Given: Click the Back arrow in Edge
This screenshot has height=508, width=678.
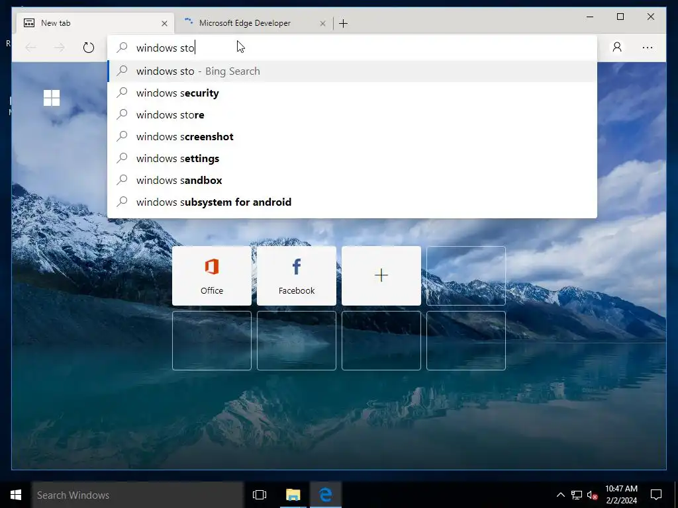Looking at the screenshot, I should point(30,48).
